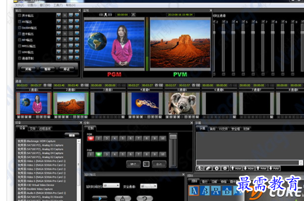Open the delay time dropdown
This screenshot has height=201, width=304.
[x=111, y=186]
